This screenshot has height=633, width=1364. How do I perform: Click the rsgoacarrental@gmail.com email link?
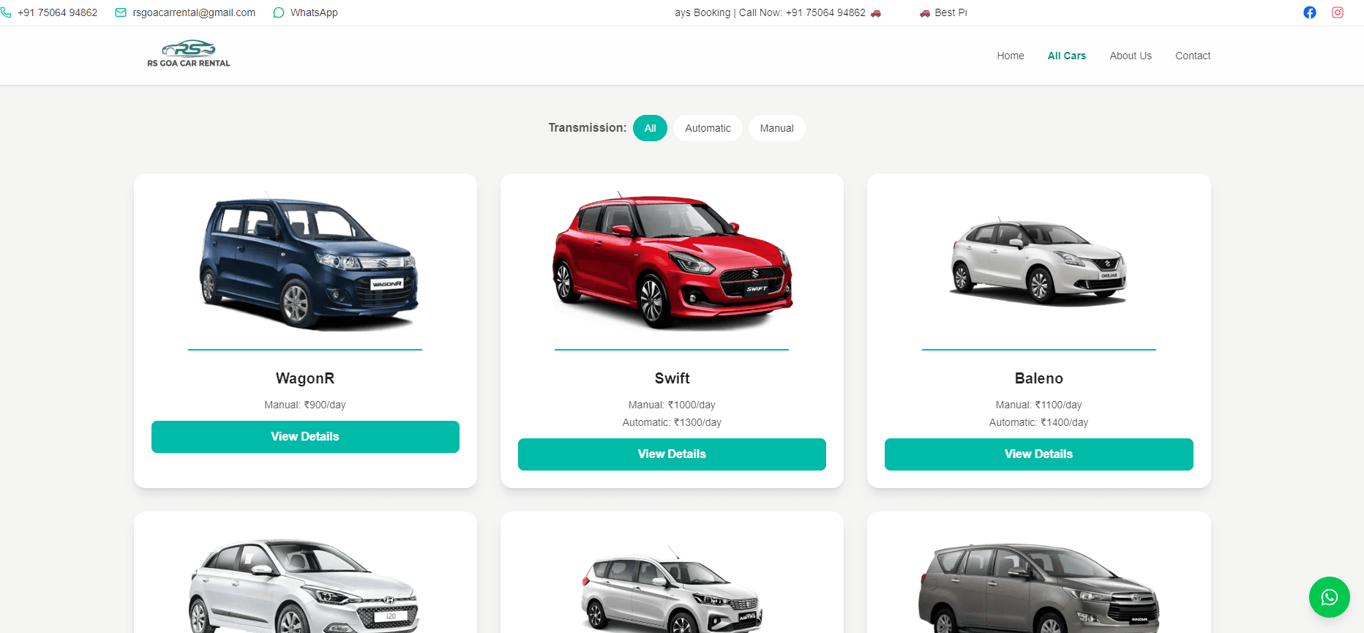tap(194, 12)
